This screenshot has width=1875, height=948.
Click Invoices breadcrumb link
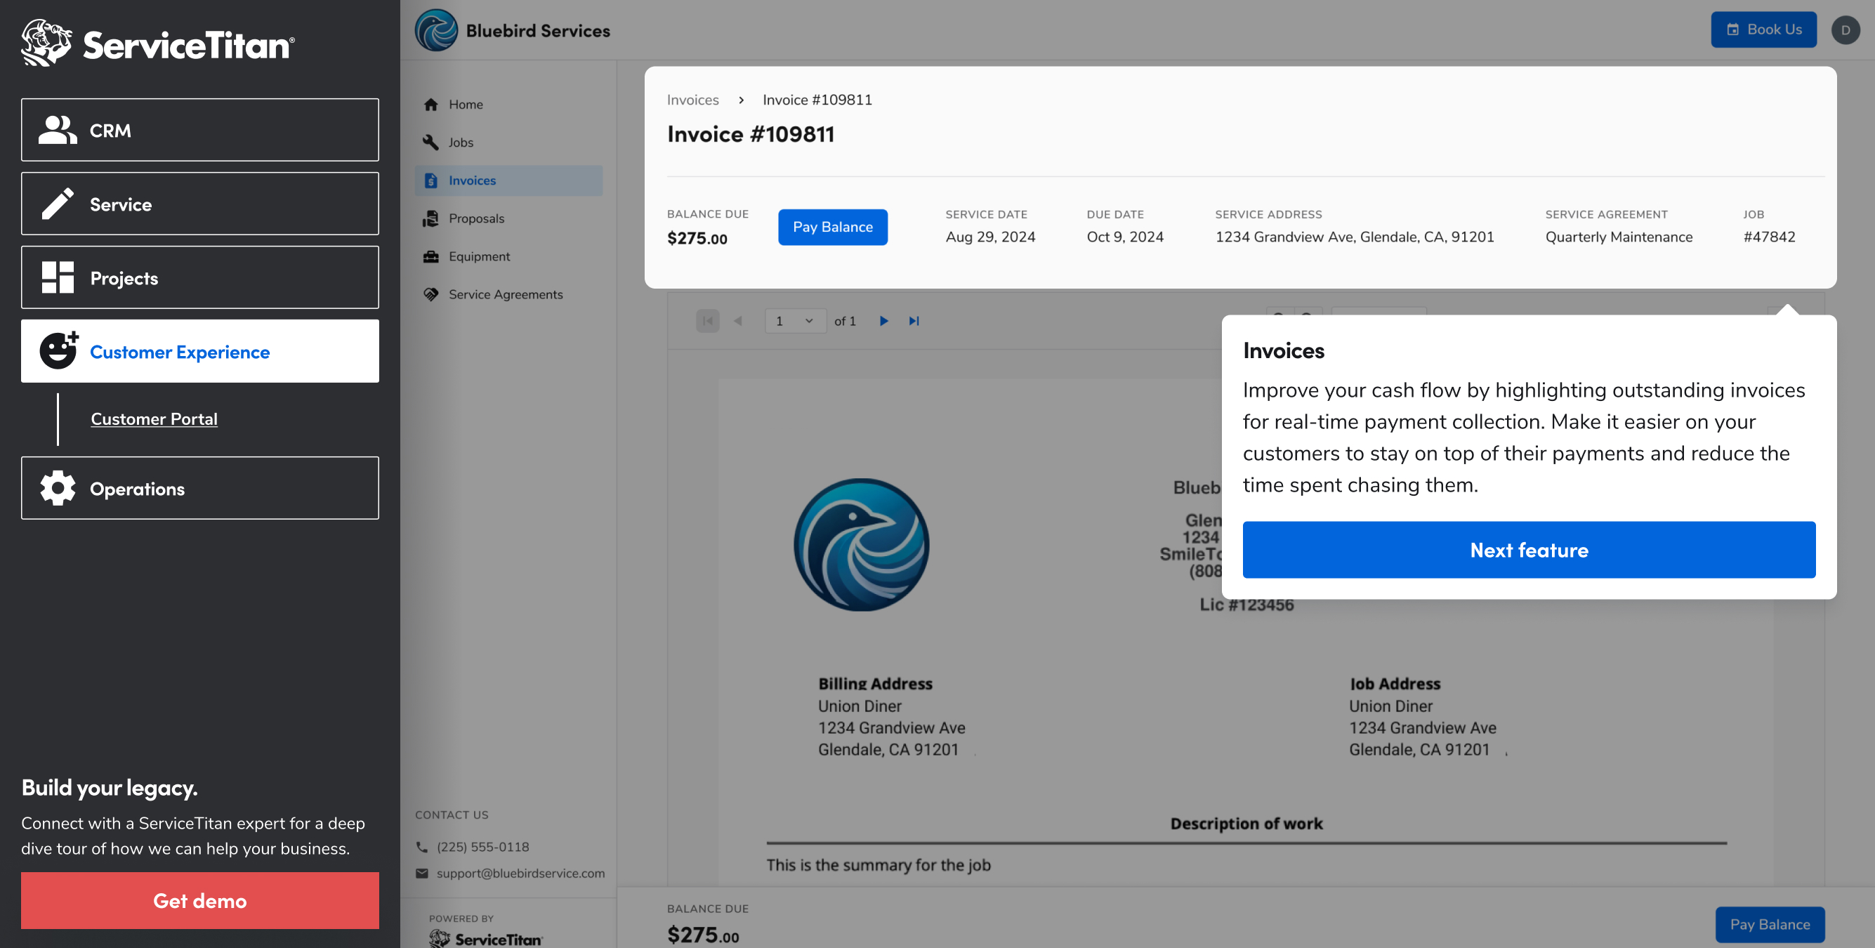pyautogui.click(x=692, y=100)
